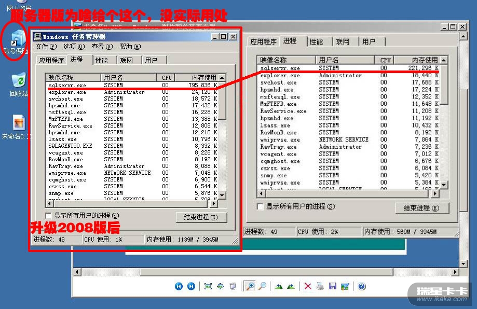
Task: Select lsass.exe row in left Task Manager
Action: pyautogui.click(x=132, y=139)
